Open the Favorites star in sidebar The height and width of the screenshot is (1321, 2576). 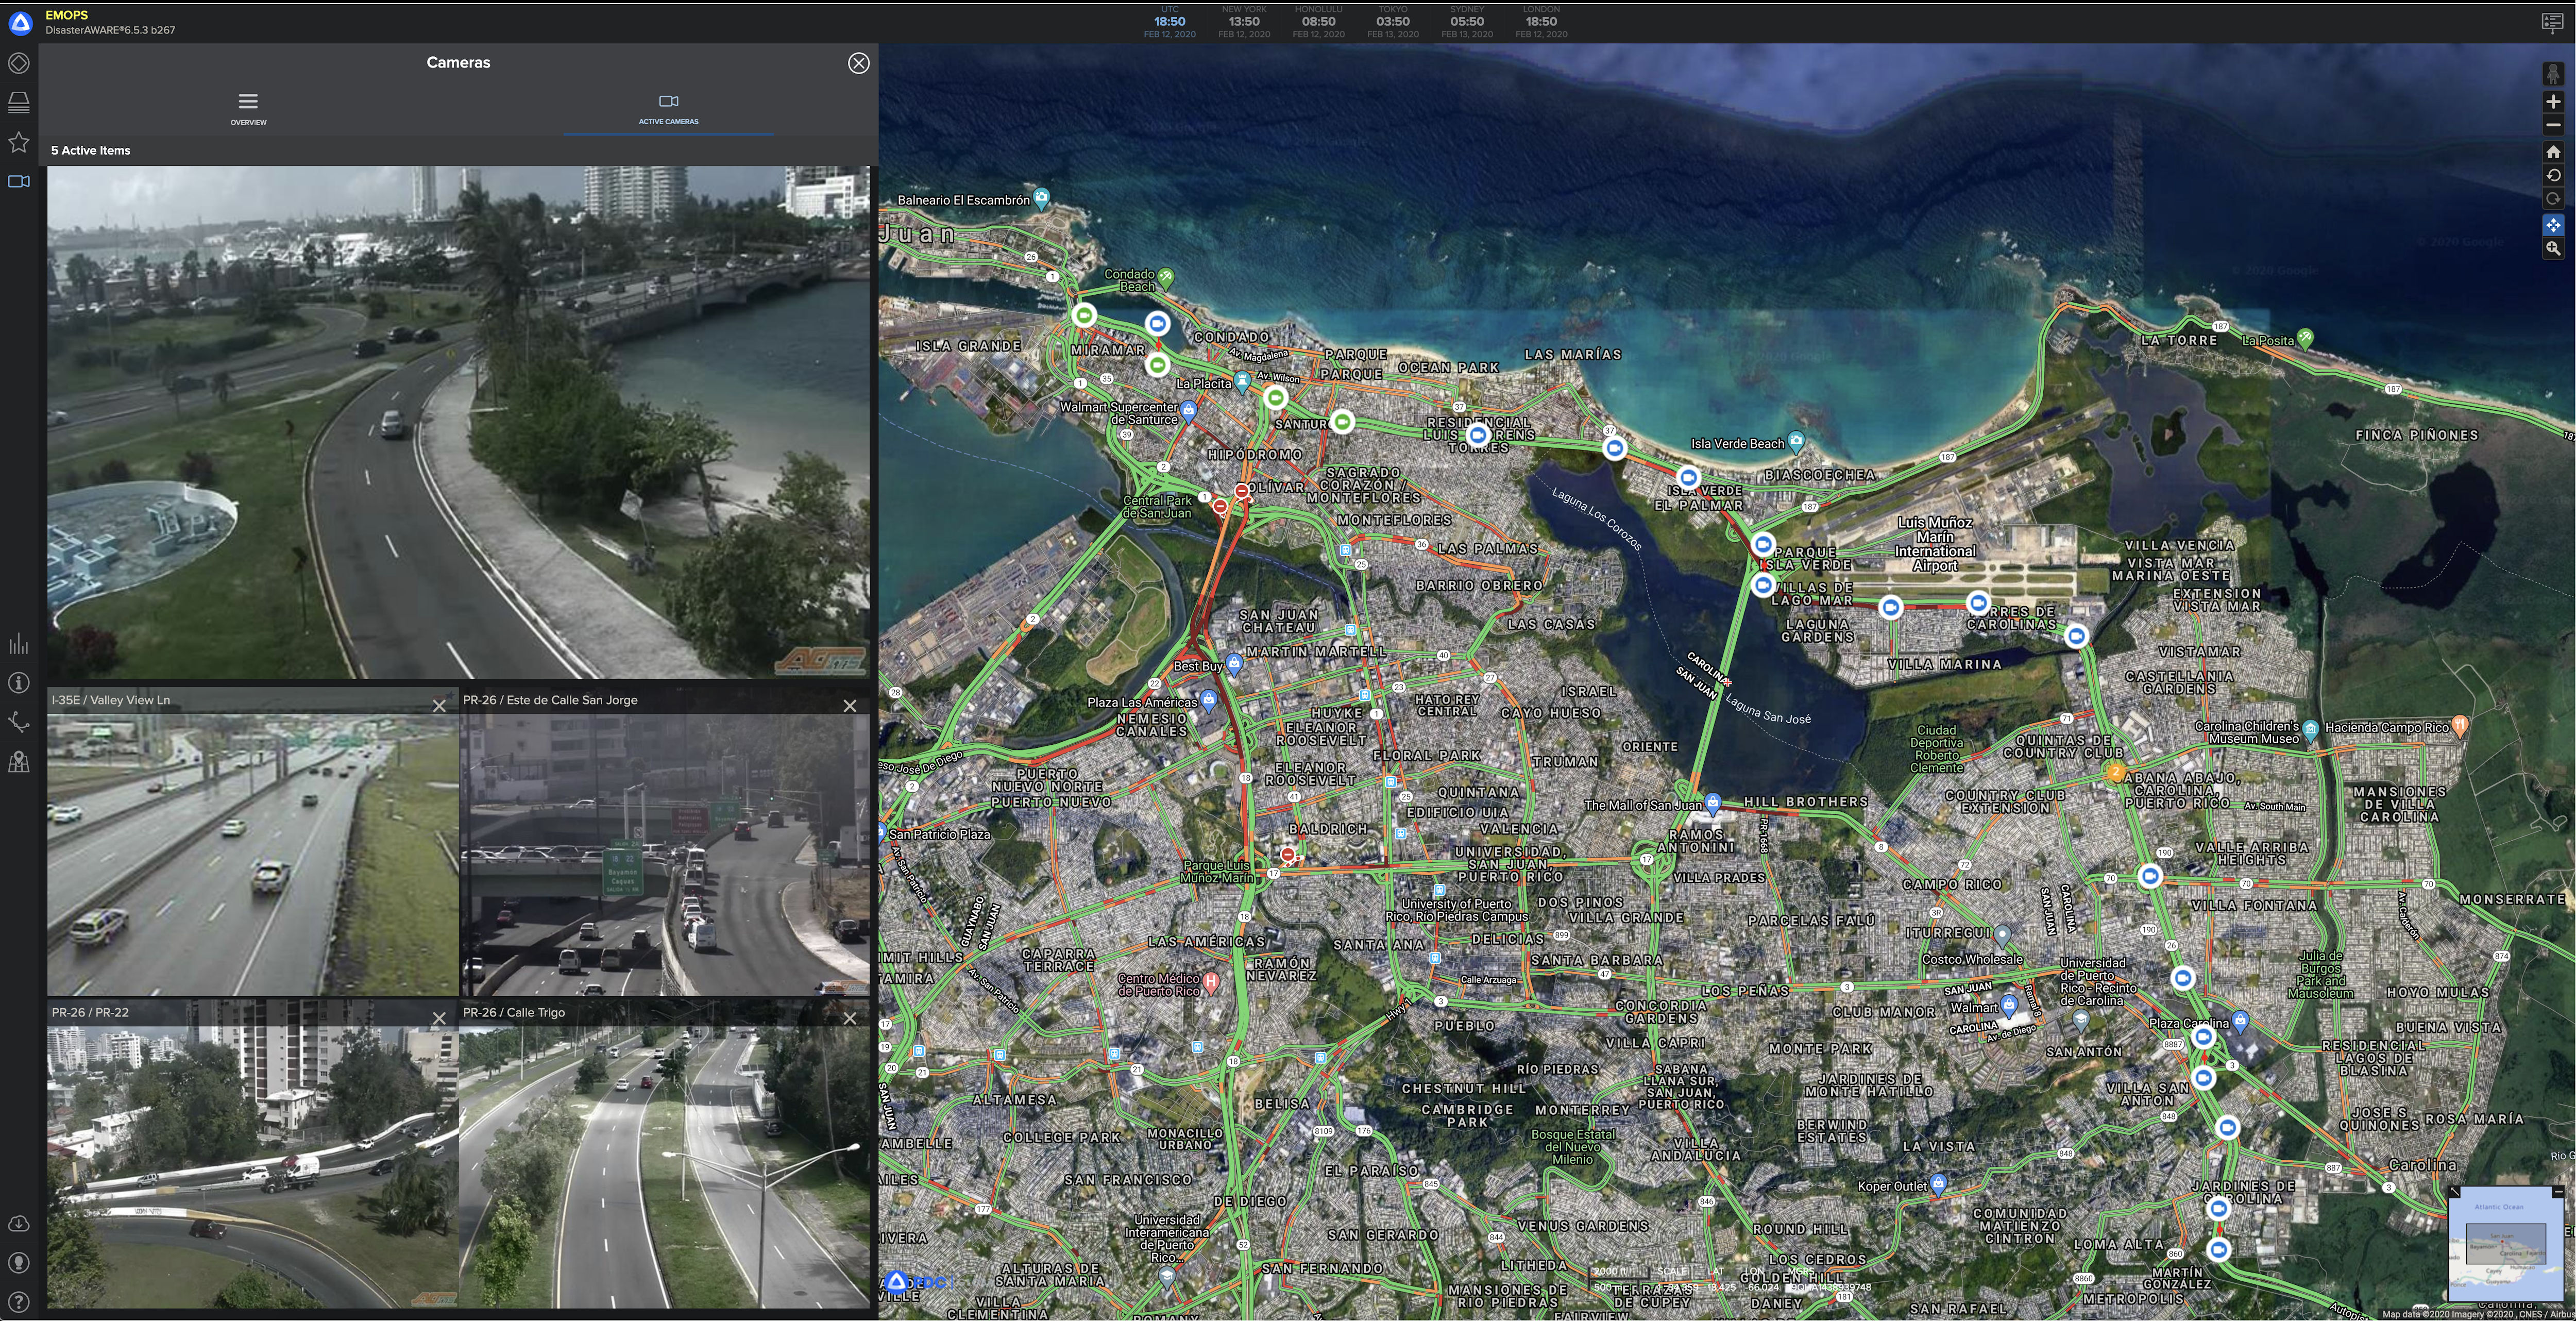pyautogui.click(x=19, y=142)
